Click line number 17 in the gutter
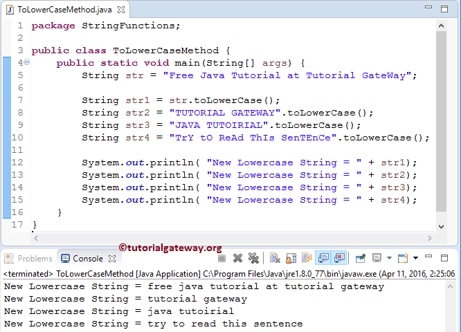Image resolution: width=461 pixels, height=332 pixels. 17,225
